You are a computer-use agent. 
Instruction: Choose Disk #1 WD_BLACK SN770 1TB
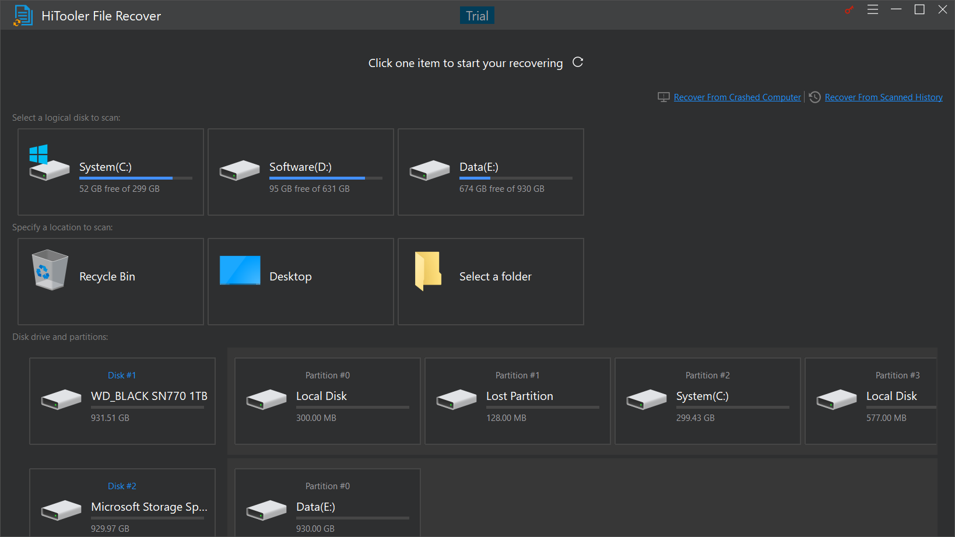(x=122, y=401)
